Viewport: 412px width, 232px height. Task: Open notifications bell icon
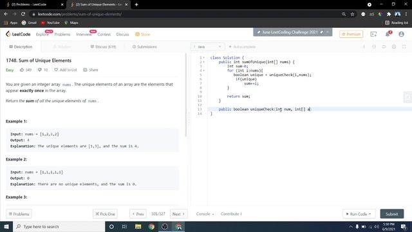coord(388,34)
